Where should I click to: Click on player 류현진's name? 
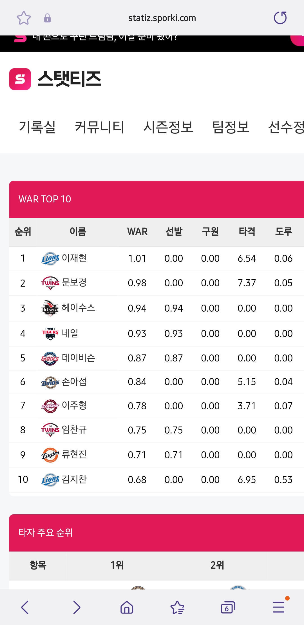point(74,455)
